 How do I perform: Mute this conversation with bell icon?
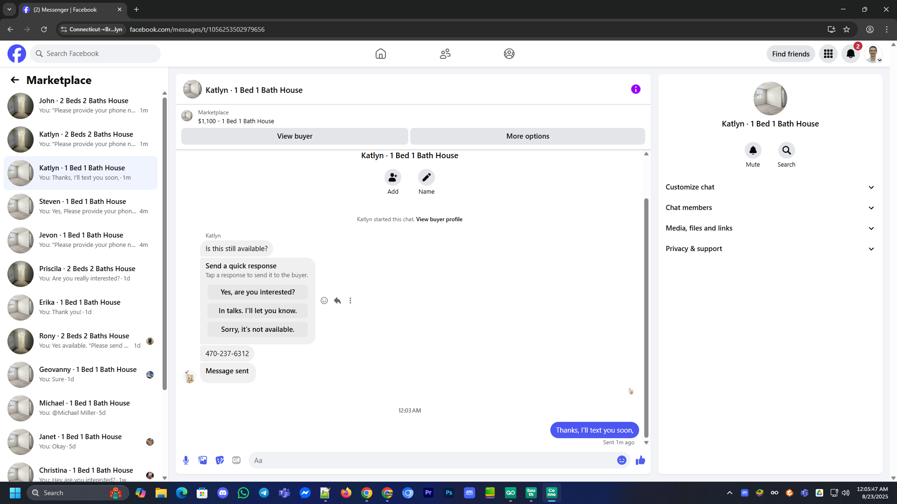(753, 150)
